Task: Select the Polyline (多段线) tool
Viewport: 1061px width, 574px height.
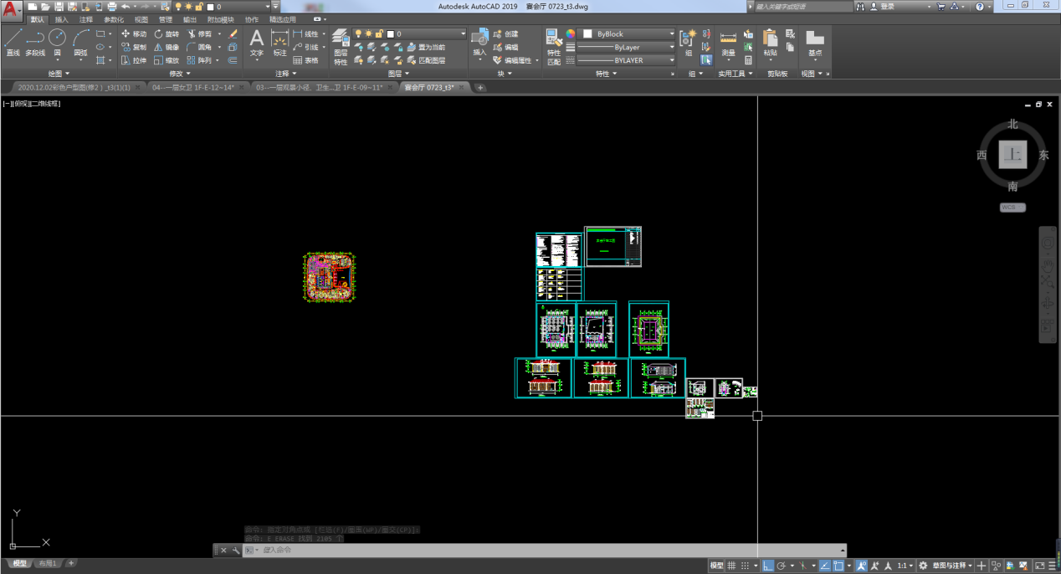Action: click(35, 42)
